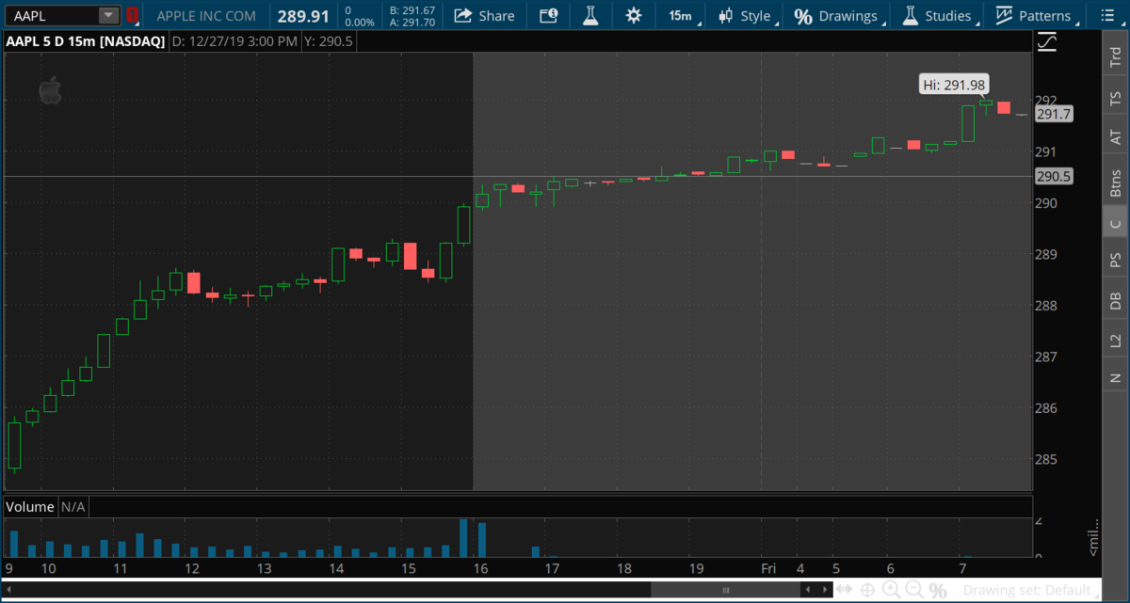Click the APPLE INC COM company name
Screen dimensions: 1130x603
tap(206, 16)
